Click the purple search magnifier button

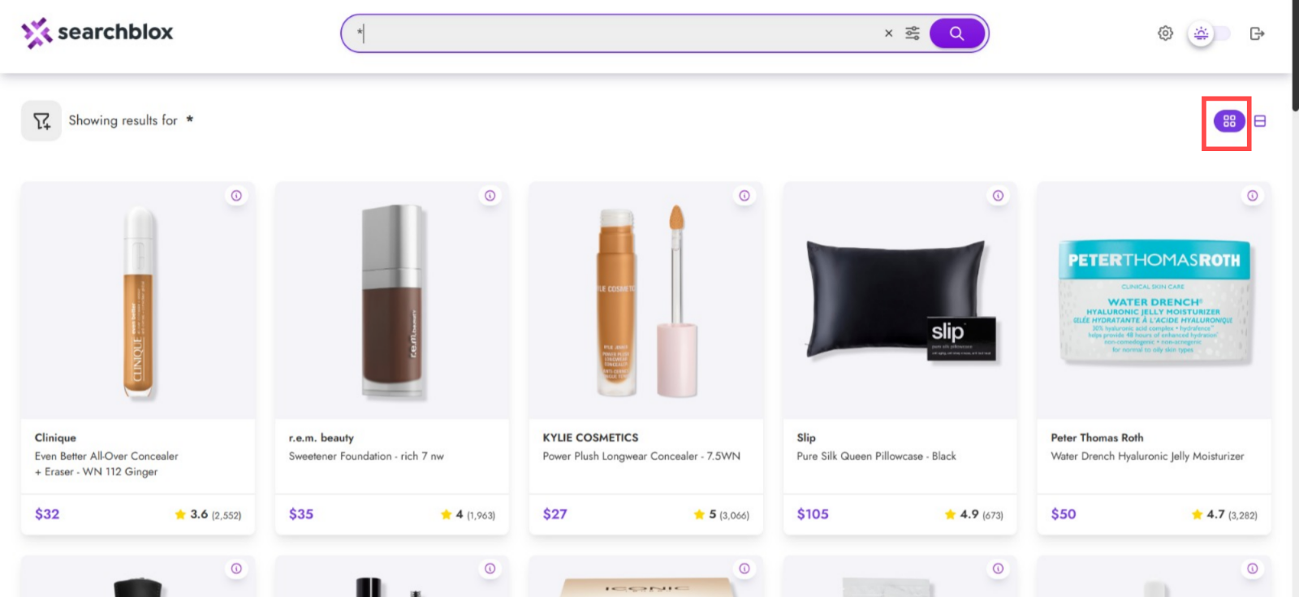(956, 33)
